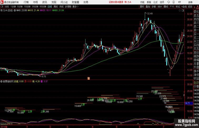Open the 版面 menu
Image resolution: width=199 pixels, height=128 pixels.
click(149, 2)
